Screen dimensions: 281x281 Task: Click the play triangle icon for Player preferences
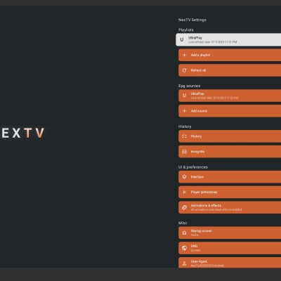184,192
